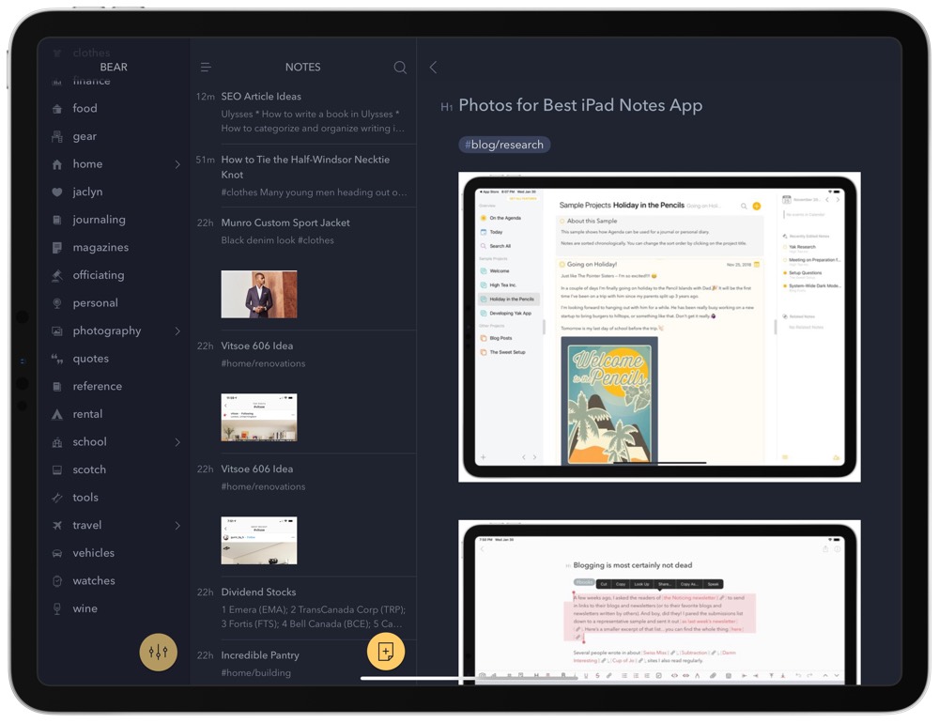Click the NOTES list header

click(x=303, y=67)
